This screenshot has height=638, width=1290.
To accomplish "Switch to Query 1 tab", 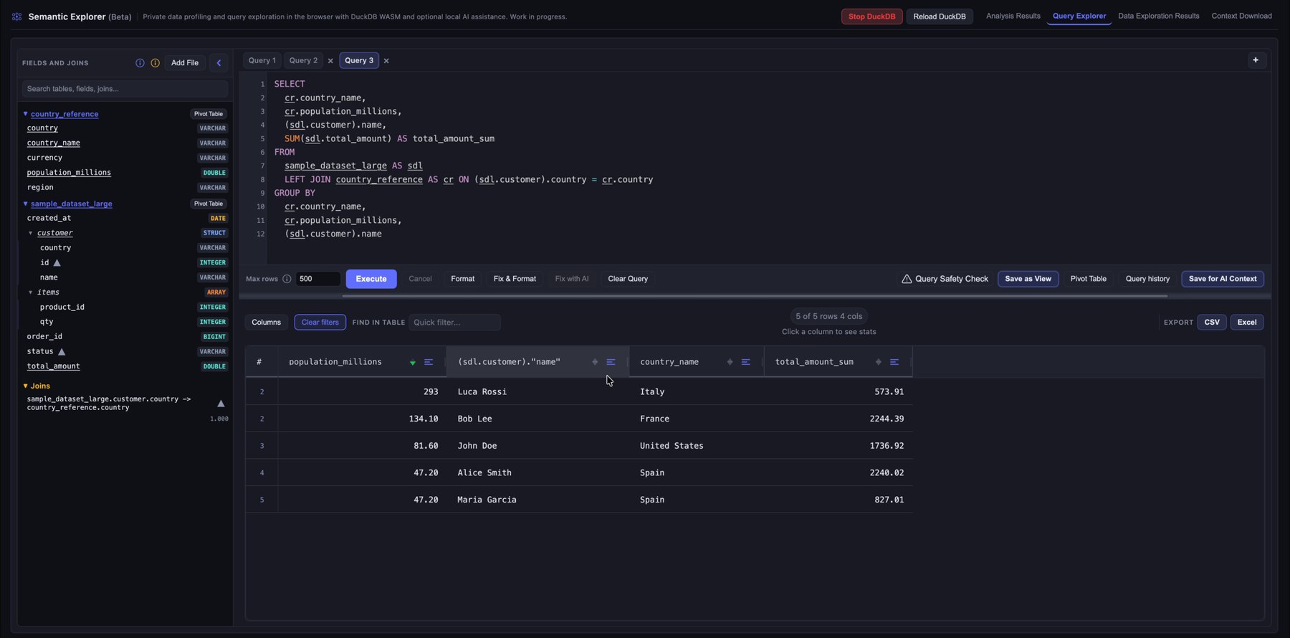I will pyautogui.click(x=262, y=61).
